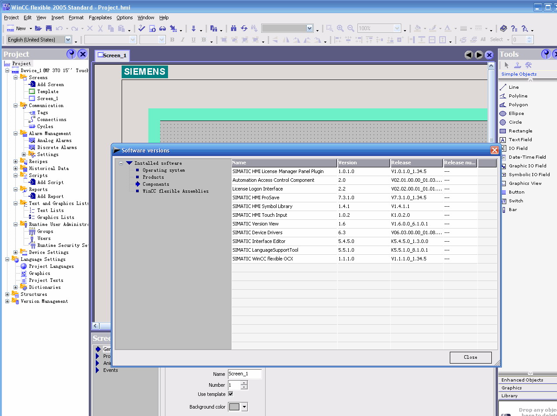The image size is (557, 416).
Task: Select the Line tool in Simple Objects
Action: [509, 87]
